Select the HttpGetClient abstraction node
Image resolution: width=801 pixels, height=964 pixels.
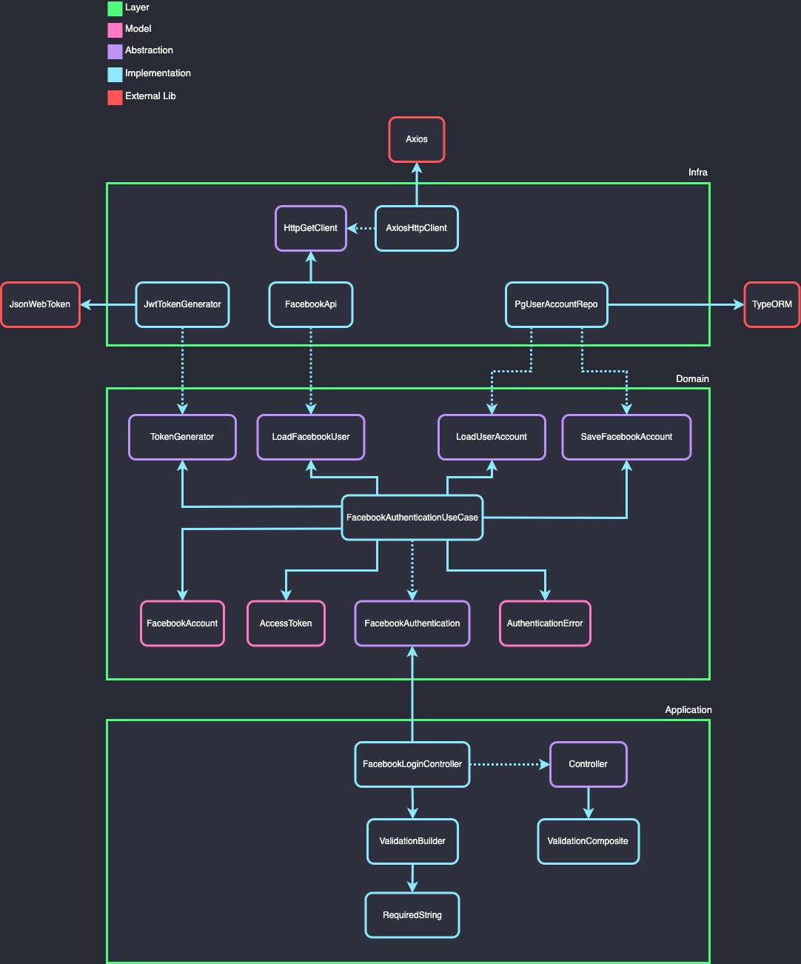pos(310,228)
